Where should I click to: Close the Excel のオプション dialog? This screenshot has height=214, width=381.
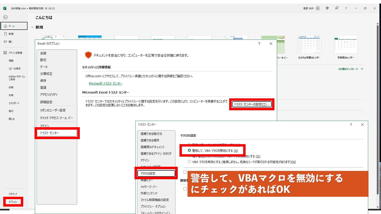click(x=271, y=44)
